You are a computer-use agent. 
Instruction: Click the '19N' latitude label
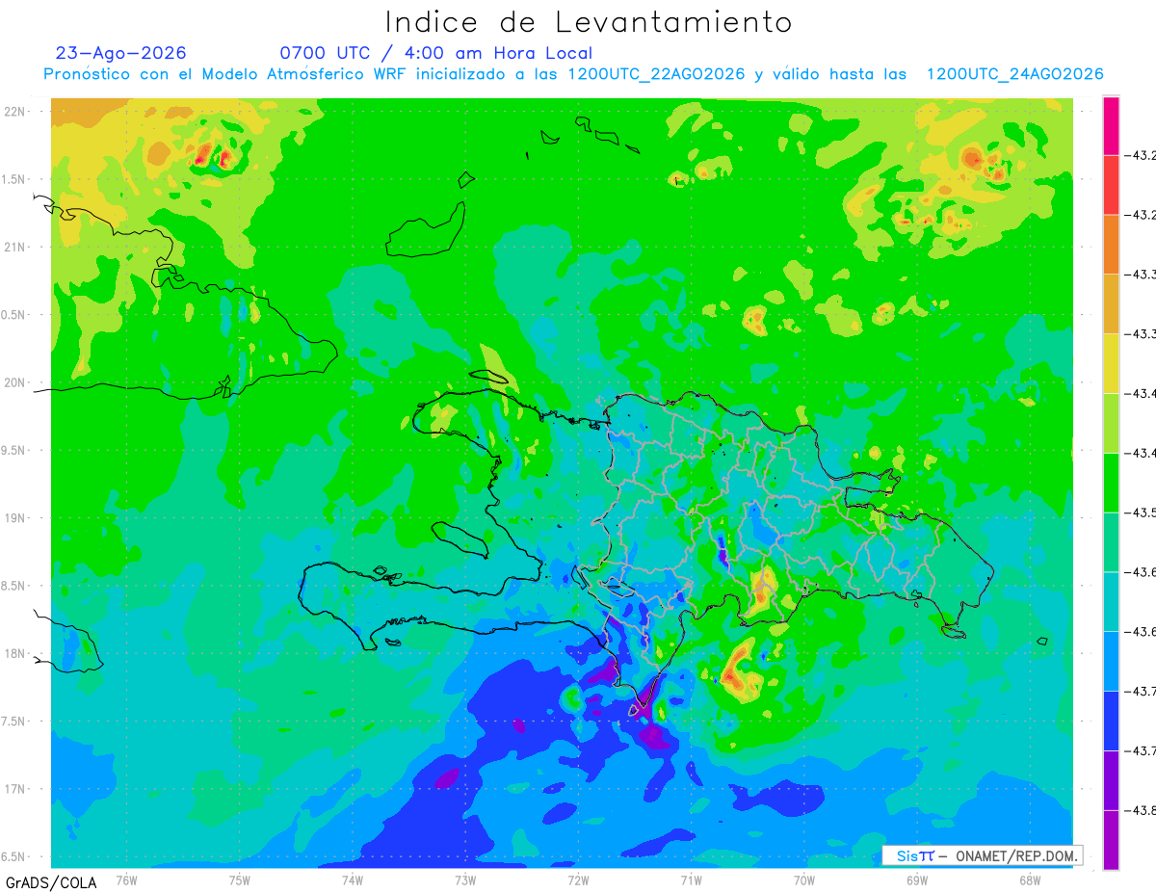pyautogui.click(x=16, y=518)
